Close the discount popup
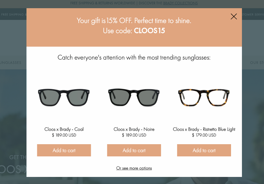 [234, 16]
